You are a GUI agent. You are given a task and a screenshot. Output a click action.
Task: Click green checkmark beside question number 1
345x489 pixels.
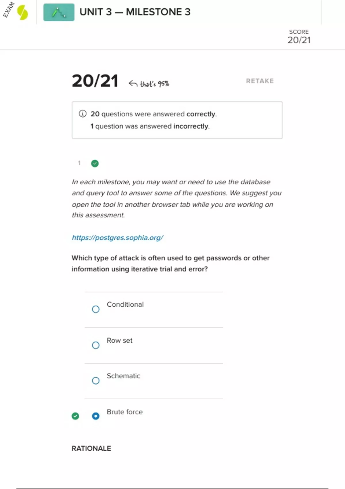[95, 163]
